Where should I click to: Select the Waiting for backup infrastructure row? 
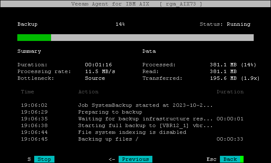point(132,119)
